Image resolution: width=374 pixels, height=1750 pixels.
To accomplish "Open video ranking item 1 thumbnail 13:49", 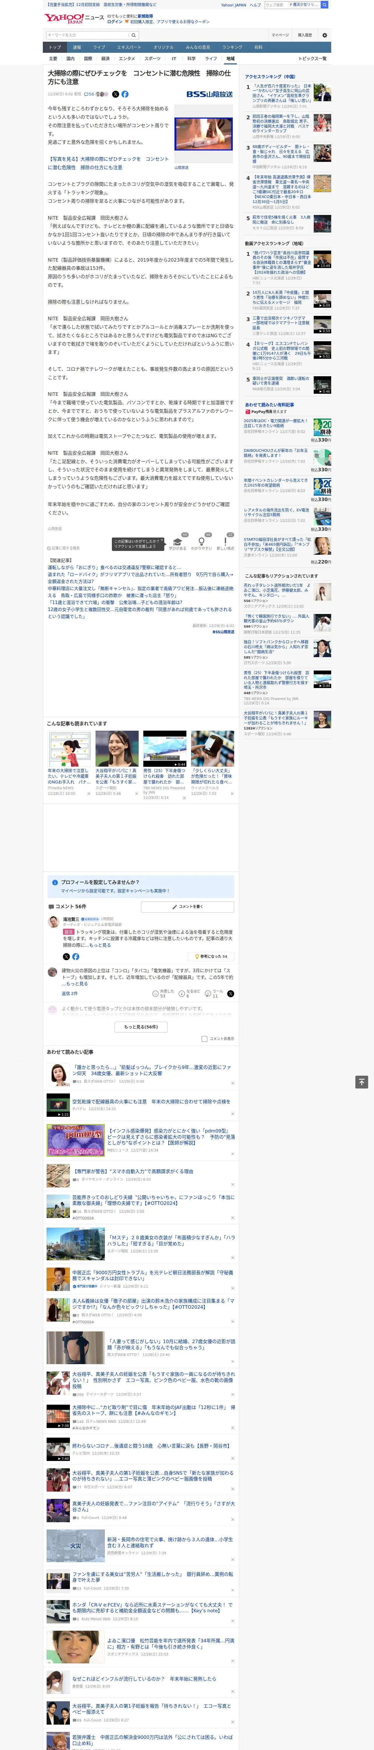I will 322,260.
